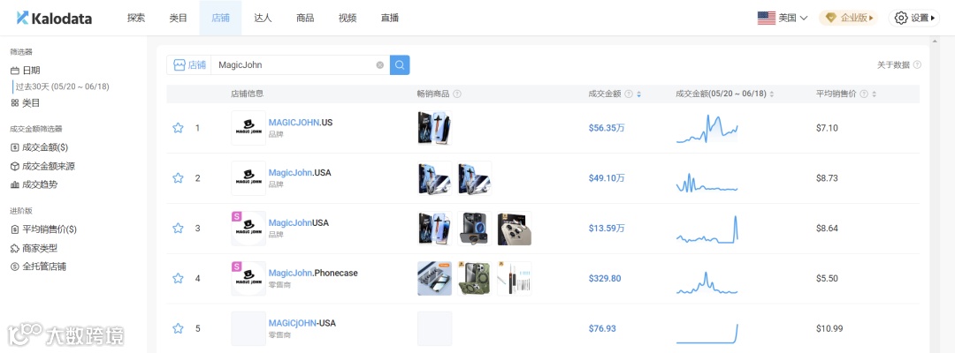This screenshot has width=955, height=353.
Task: Click the Kalodata logo
Action: click(54, 19)
